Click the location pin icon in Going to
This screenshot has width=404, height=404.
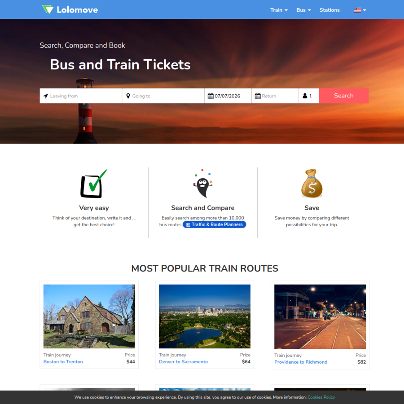pyautogui.click(x=128, y=96)
